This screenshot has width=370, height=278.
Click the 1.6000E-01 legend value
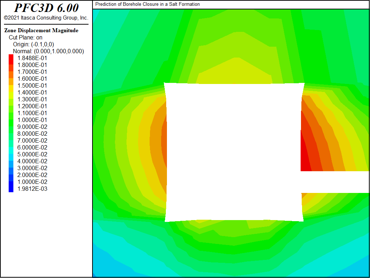tap(32, 79)
